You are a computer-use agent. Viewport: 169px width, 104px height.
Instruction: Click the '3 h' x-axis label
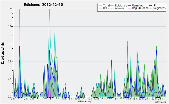(x=32, y=98)
